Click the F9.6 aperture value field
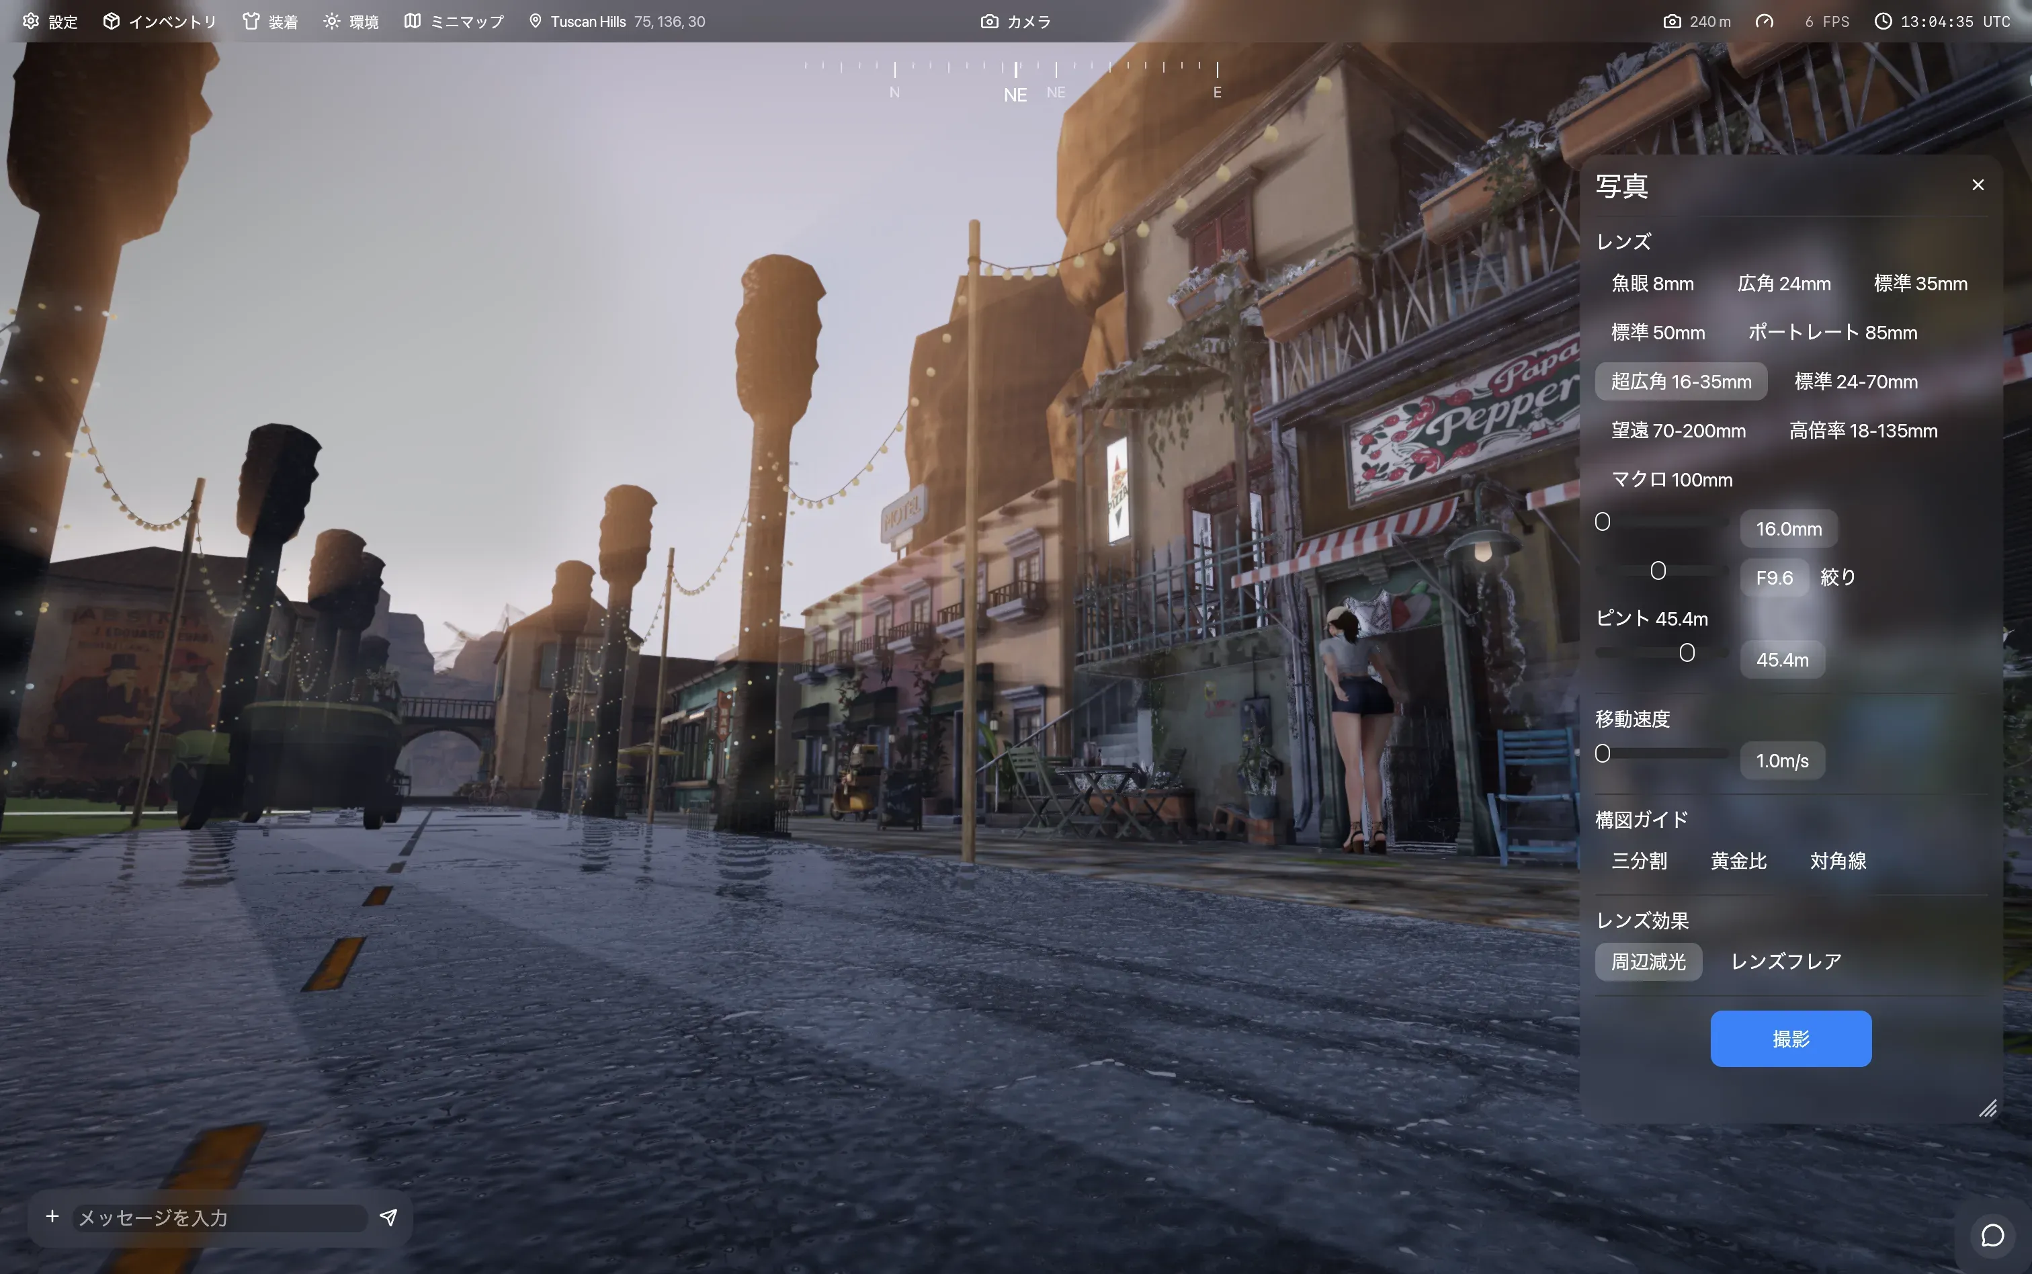 [1773, 577]
